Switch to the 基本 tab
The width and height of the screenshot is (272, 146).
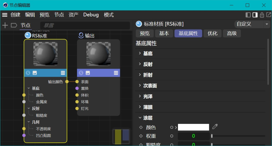(164, 34)
